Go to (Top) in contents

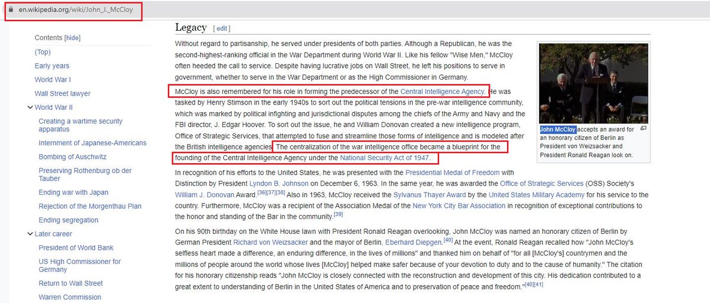(43, 52)
